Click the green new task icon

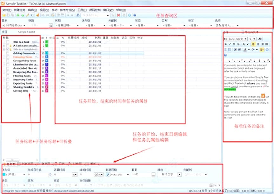click(x=18, y=15)
